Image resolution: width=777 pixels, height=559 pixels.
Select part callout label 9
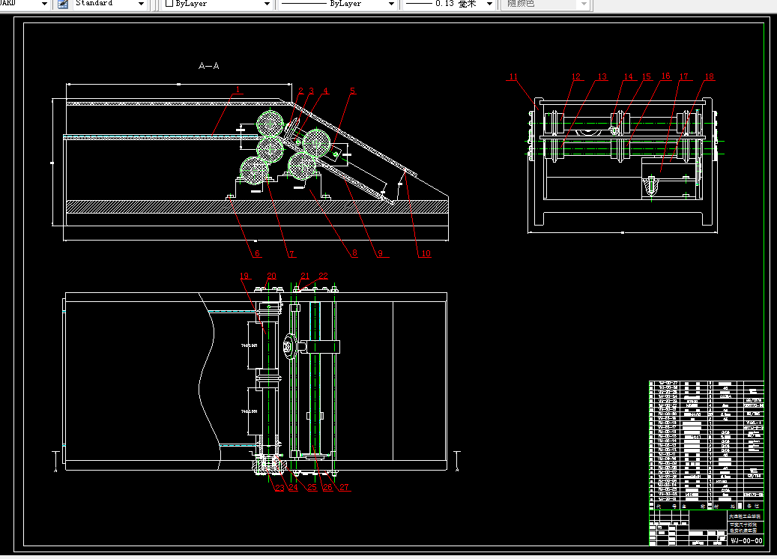pyautogui.click(x=380, y=253)
